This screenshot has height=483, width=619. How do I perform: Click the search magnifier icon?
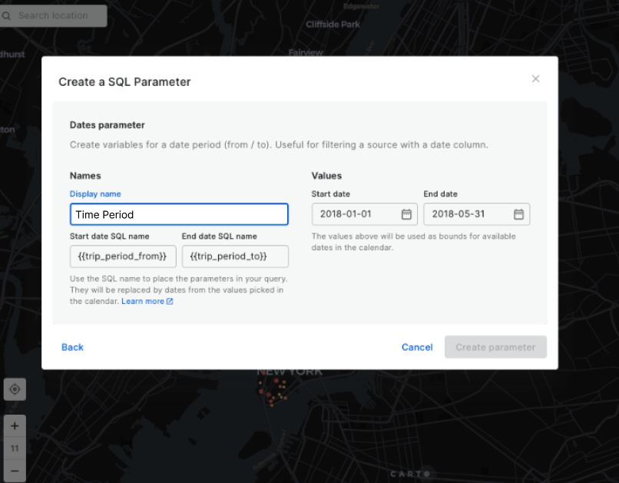coord(8,15)
